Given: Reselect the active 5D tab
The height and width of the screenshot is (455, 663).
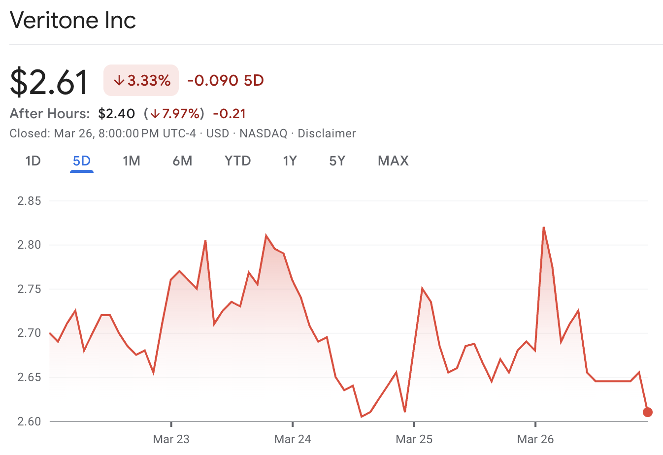Looking at the screenshot, I should click(81, 161).
